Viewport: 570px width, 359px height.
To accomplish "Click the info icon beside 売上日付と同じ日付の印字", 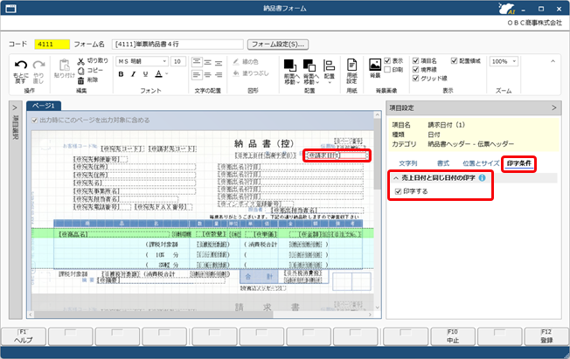I will point(482,177).
